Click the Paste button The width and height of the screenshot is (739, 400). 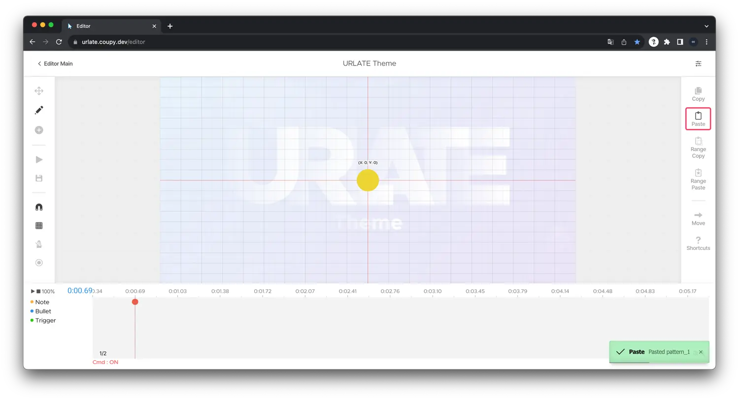(x=698, y=119)
